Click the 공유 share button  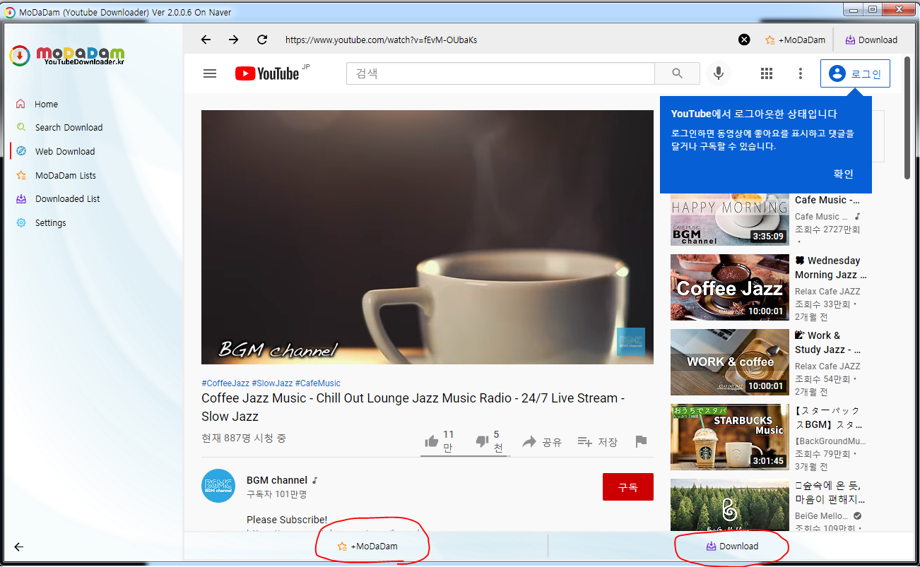[x=542, y=442]
